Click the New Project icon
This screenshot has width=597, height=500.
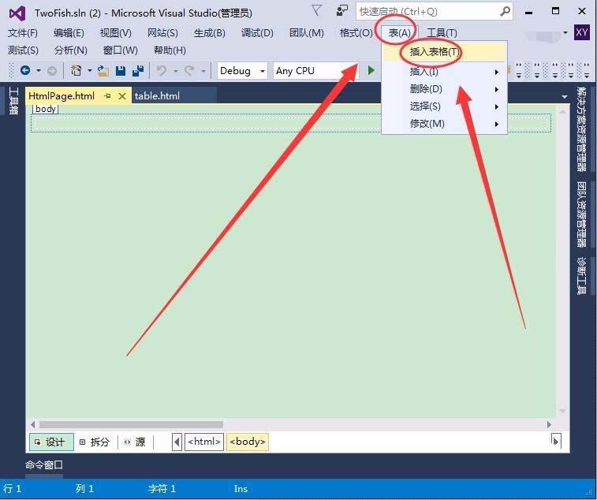pyautogui.click(x=76, y=70)
